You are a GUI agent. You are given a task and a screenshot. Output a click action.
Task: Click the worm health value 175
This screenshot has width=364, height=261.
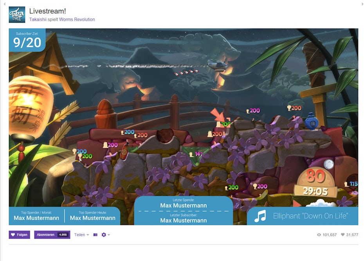353,184
